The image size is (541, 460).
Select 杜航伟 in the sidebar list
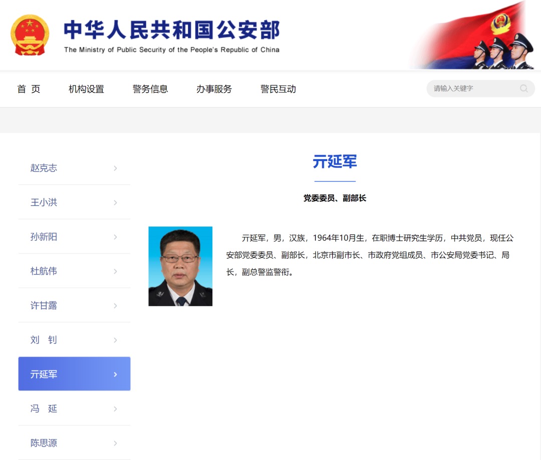point(74,271)
